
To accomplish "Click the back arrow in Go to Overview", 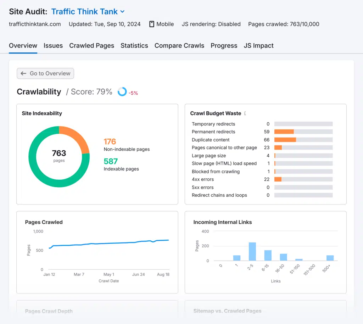I will [x=23, y=73].
